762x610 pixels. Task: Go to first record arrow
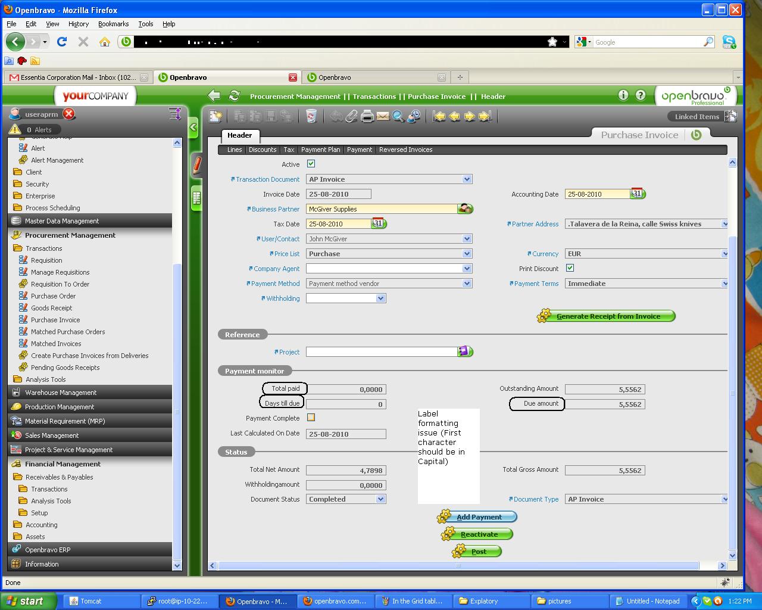click(439, 116)
